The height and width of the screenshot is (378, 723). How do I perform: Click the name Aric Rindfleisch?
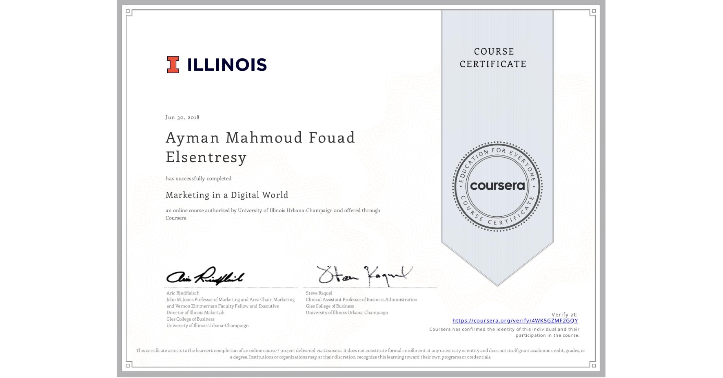point(183,293)
